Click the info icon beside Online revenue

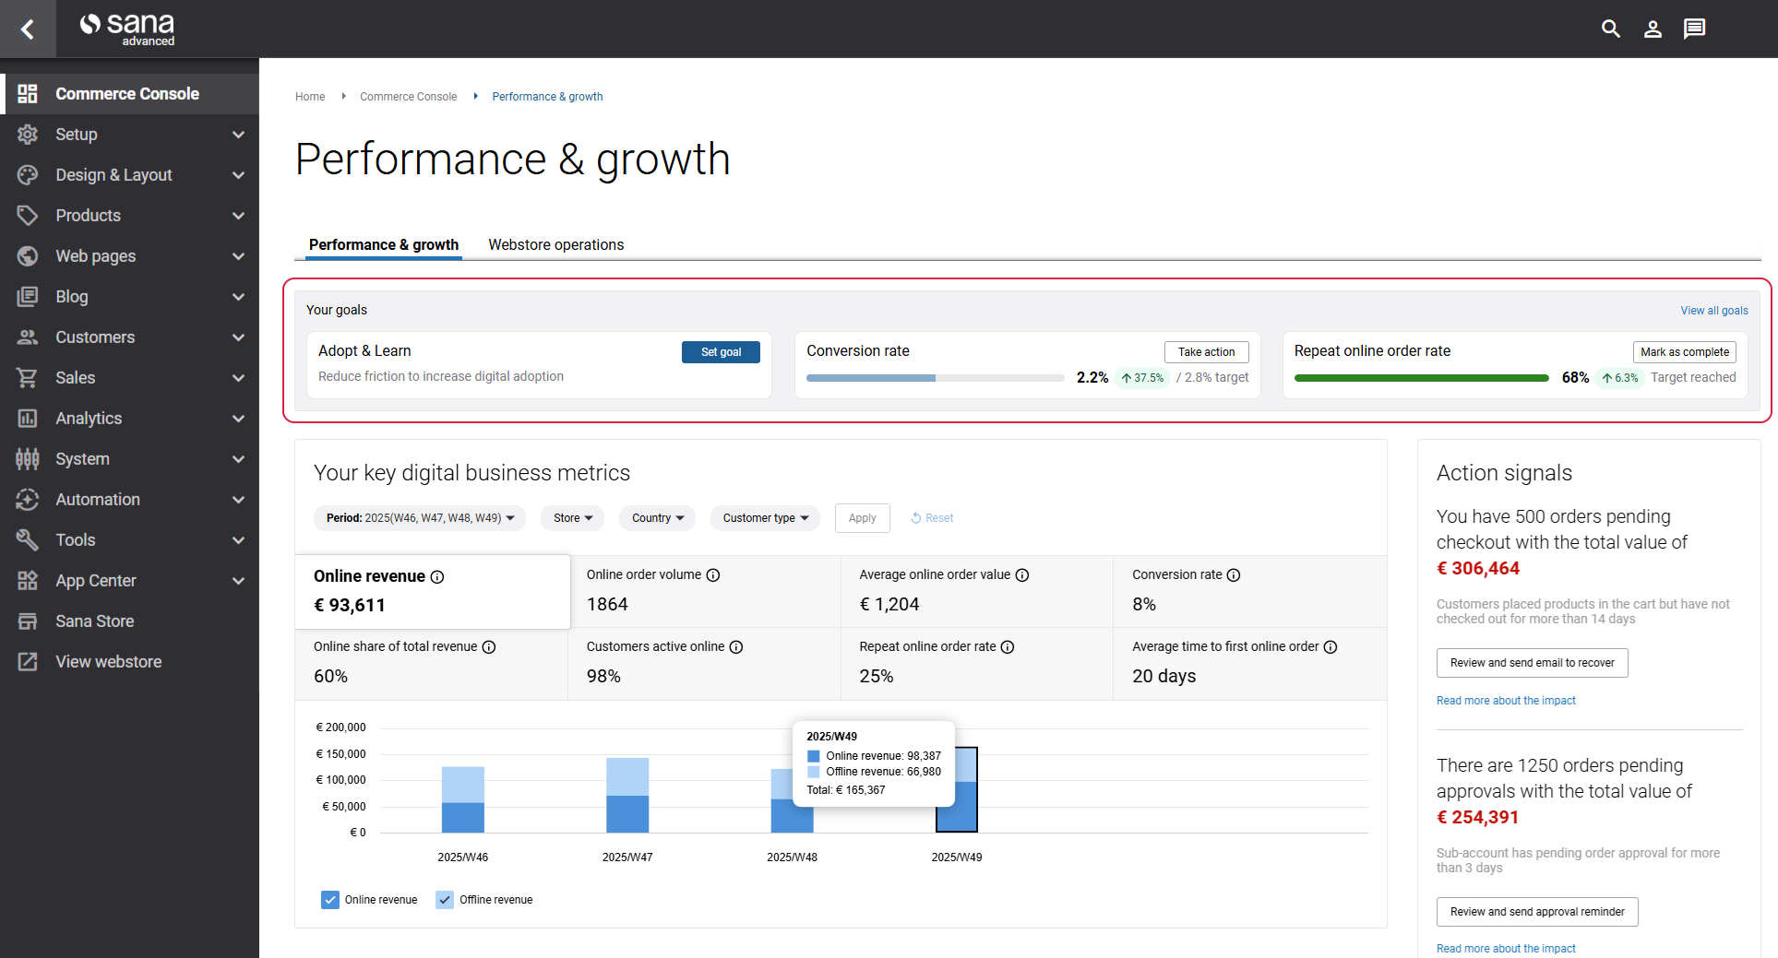437,577
